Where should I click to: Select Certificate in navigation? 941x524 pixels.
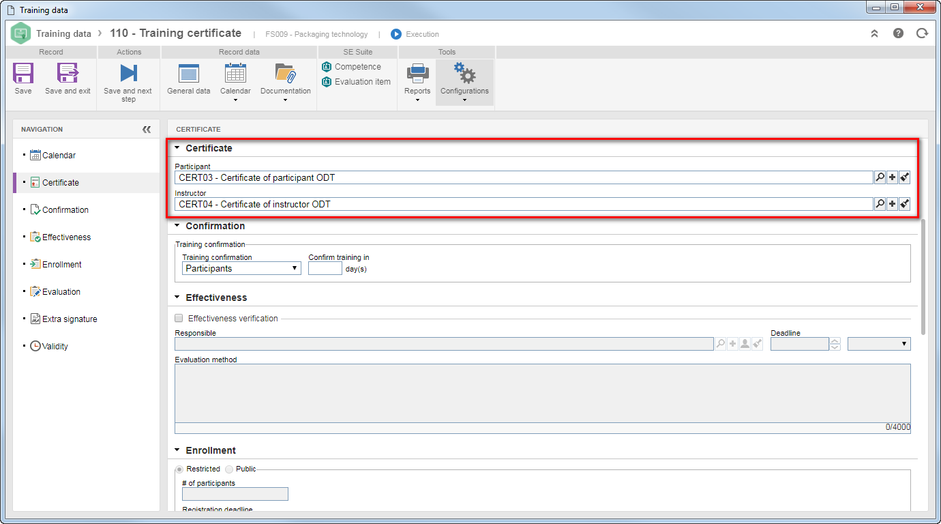point(86,183)
